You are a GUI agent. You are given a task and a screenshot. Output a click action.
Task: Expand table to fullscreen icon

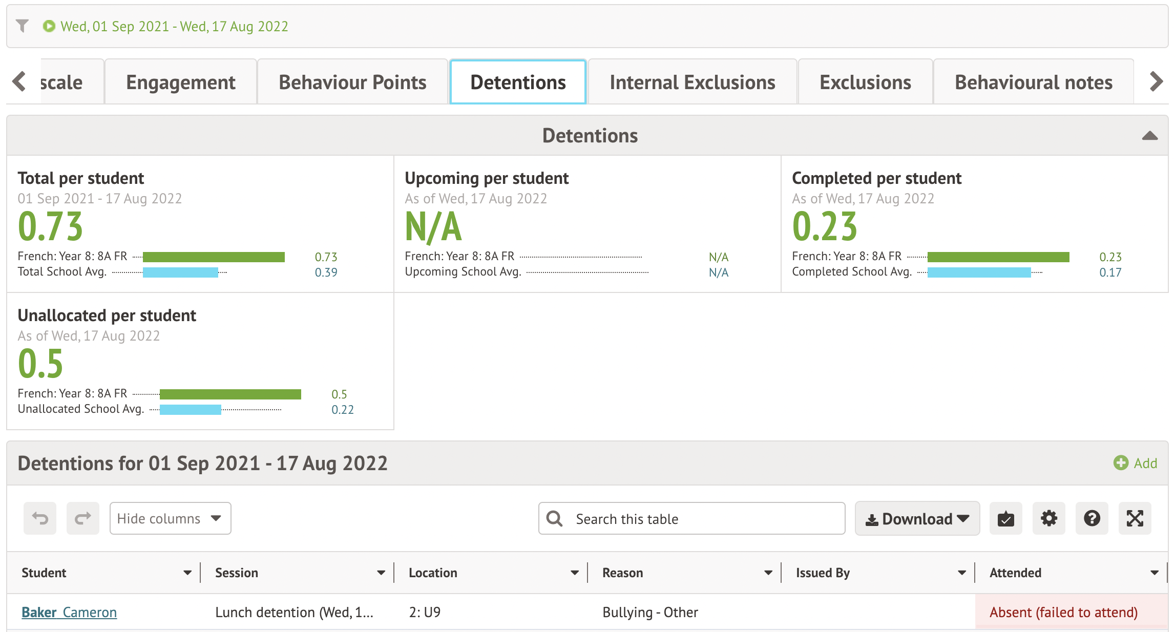(1135, 518)
